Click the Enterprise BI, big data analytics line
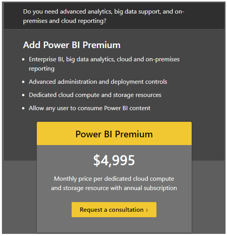Screen dimensions: 227x236 (104, 59)
